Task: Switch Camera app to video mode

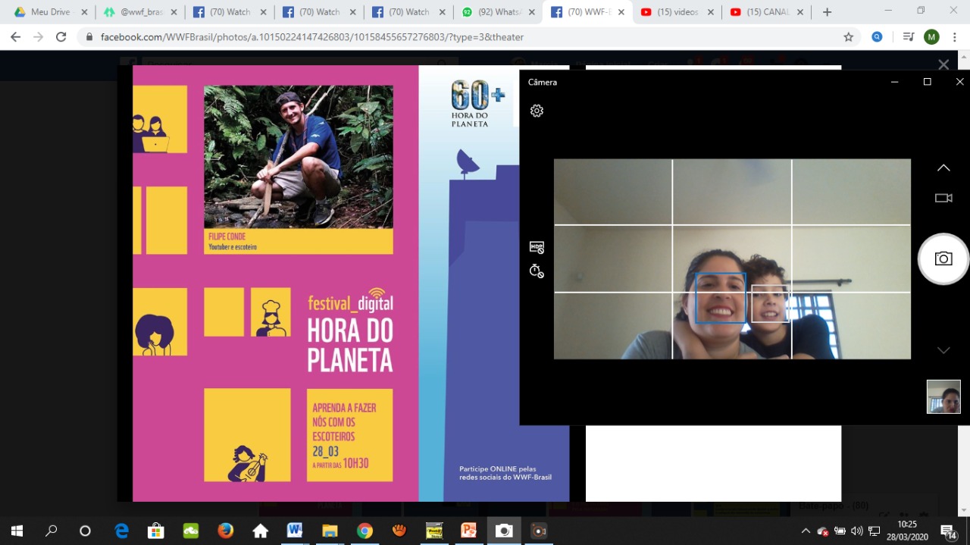Action: (x=943, y=198)
